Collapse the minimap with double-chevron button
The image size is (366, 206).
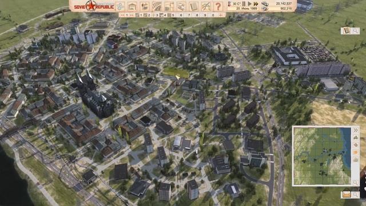click(355, 130)
